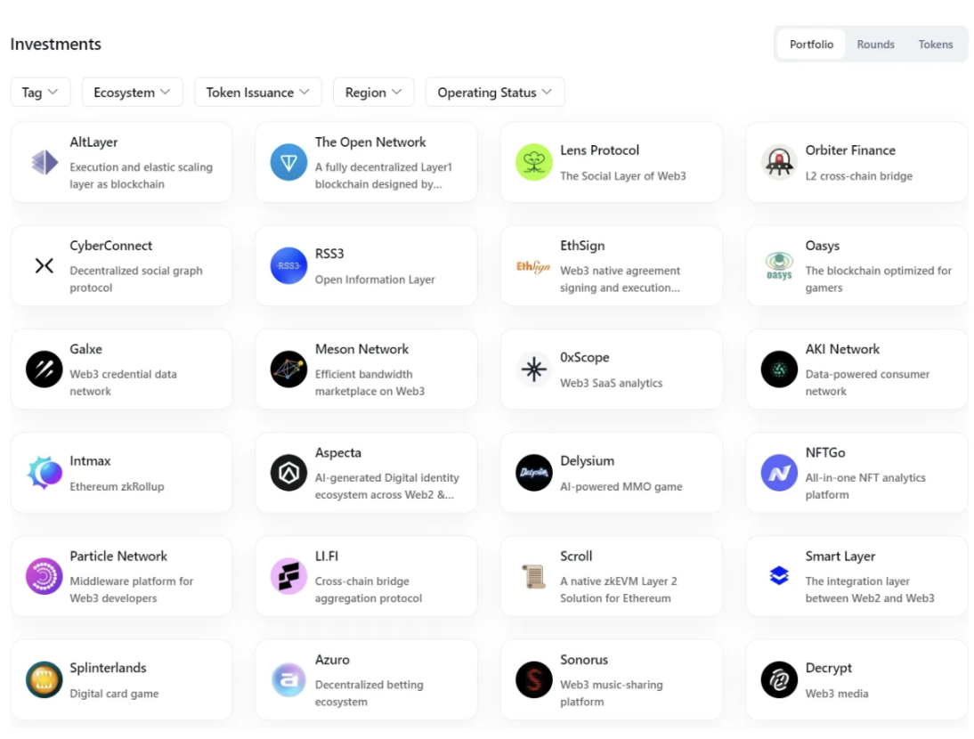Click 'Web3 music-sharing platform' description

pos(612,693)
